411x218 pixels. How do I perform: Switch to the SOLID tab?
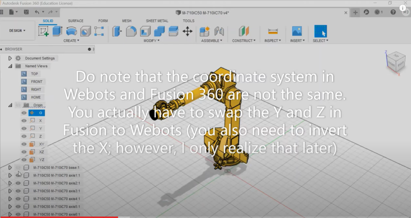[x=48, y=21]
